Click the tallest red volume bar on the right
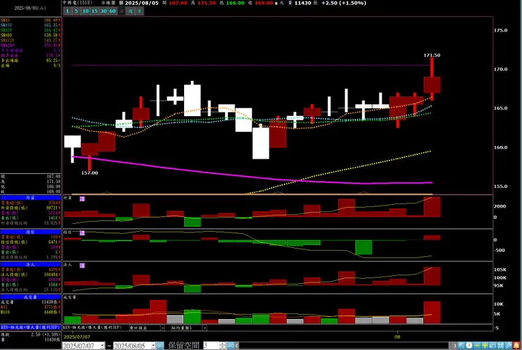The image size is (522, 350). pyautogui.click(x=432, y=313)
